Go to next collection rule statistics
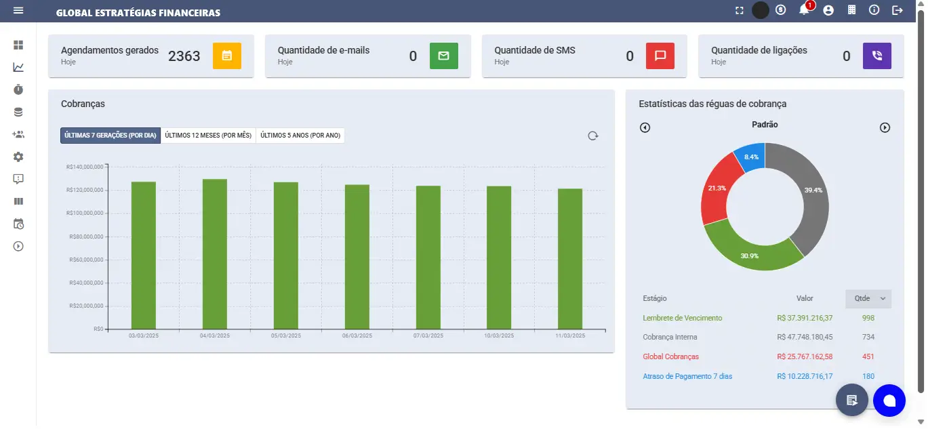 click(x=885, y=127)
